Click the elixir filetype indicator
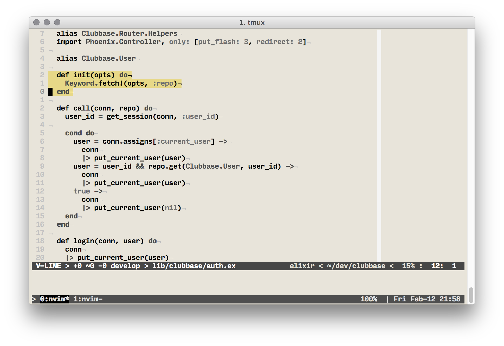504x346 pixels. coord(302,266)
